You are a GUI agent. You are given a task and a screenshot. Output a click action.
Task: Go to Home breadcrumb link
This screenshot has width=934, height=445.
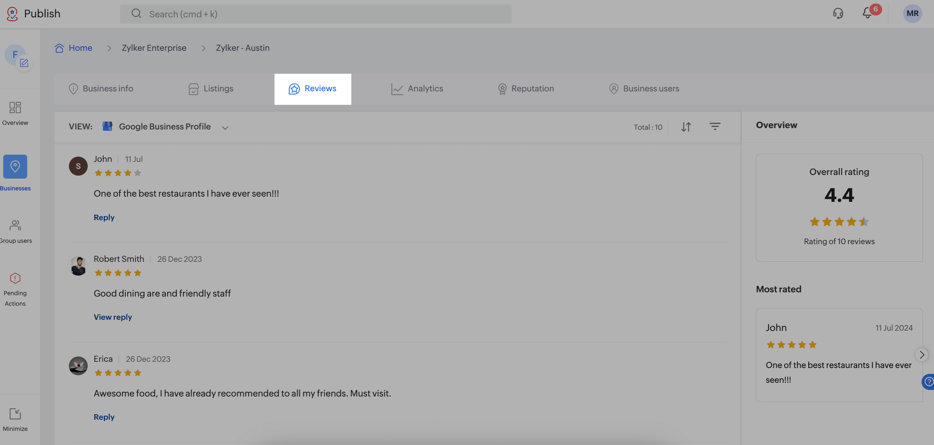(80, 48)
